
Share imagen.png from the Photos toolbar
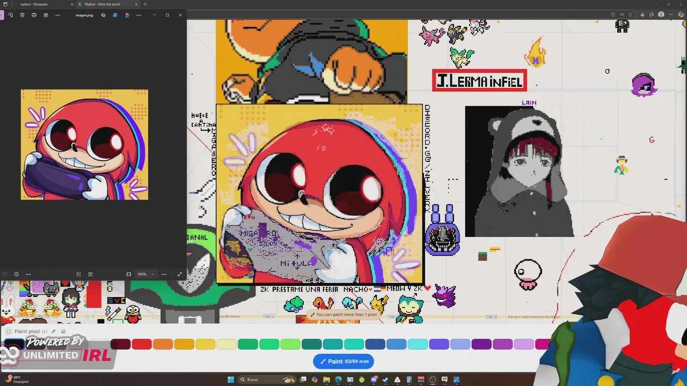pyautogui.click(x=46, y=15)
